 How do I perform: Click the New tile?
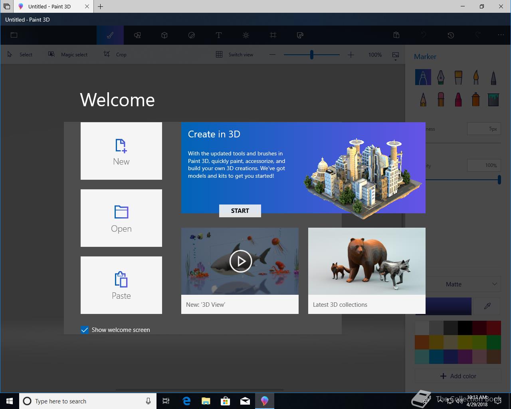(x=121, y=151)
